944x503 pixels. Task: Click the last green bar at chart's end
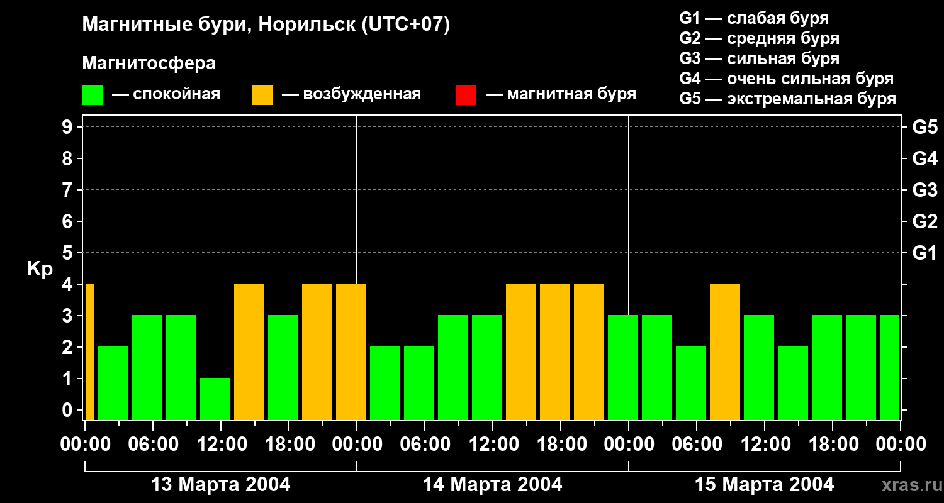(889, 368)
